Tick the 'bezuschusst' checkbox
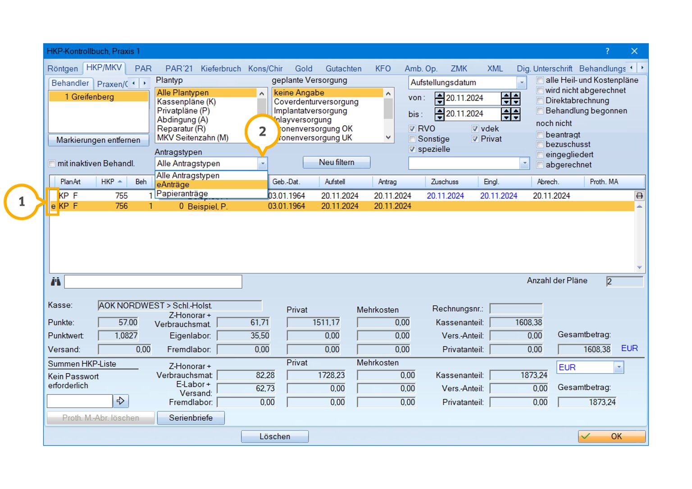 pyautogui.click(x=540, y=145)
